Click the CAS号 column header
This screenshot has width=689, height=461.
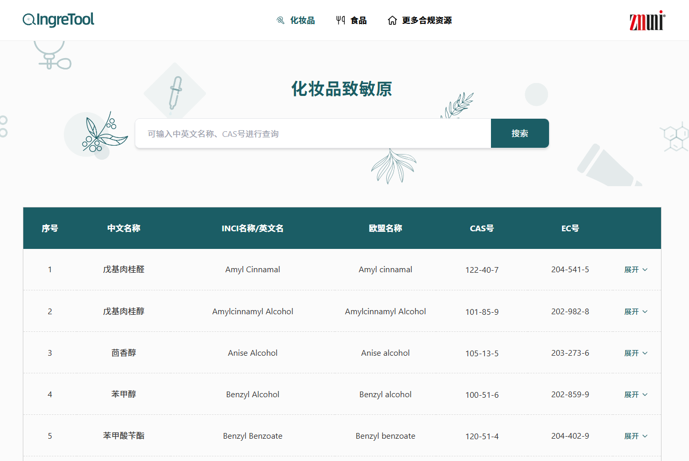[x=482, y=228]
